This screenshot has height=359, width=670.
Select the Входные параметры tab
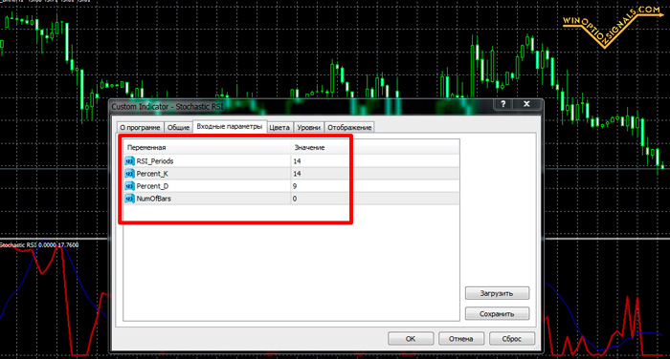[230, 127]
